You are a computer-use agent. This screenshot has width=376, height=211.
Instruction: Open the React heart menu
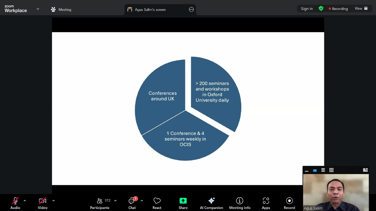pos(157,203)
